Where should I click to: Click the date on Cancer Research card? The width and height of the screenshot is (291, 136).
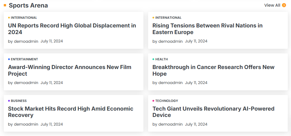[x=196, y=83]
